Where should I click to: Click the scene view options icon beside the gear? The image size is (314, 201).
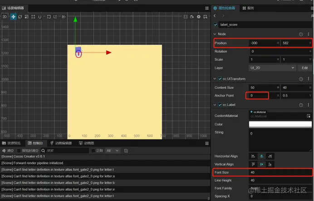click(x=205, y=17)
